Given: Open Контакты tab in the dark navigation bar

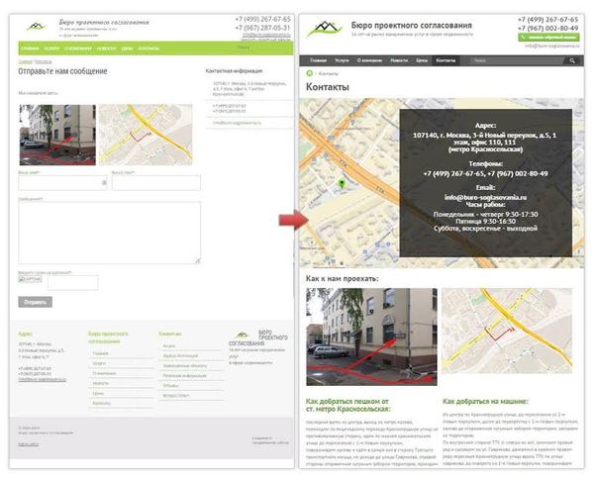Looking at the screenshot, I should [445, 59].
